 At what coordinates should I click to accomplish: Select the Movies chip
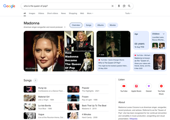[x=113, y=25]
